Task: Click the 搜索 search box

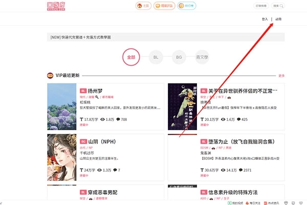Action: coord(276,6)
